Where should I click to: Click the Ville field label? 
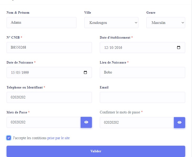[88, 13]
